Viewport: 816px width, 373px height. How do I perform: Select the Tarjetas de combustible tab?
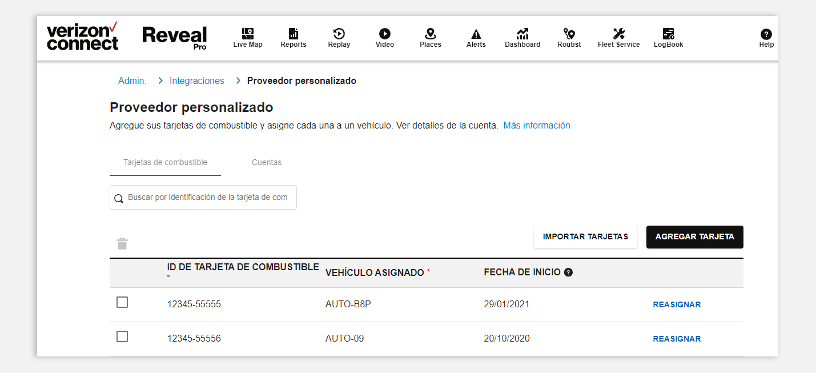165,162
